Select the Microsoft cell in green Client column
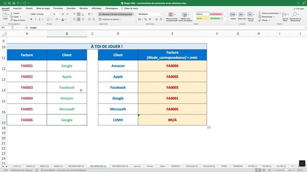Screen dimensions: 307x172 point(67,109)
